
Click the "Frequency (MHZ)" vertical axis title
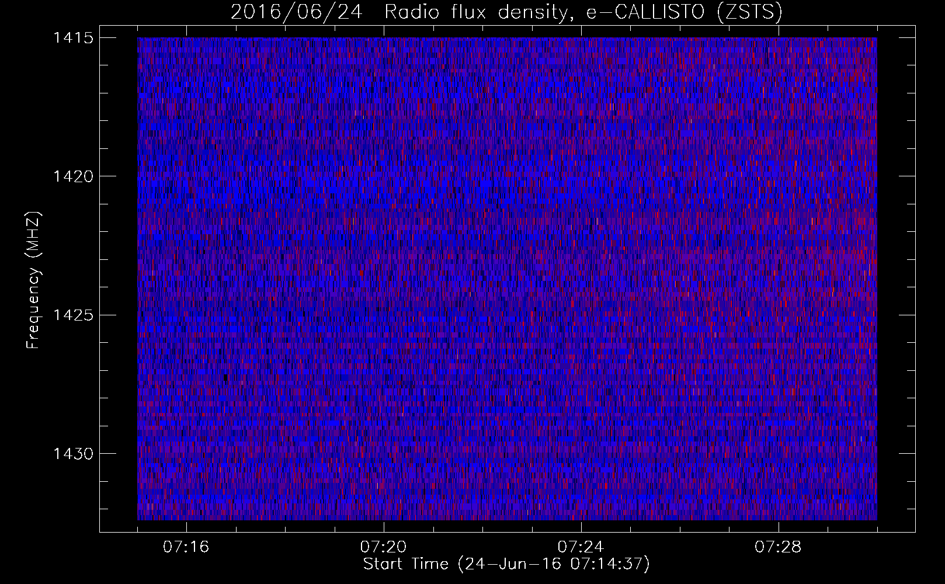[34, 280]
